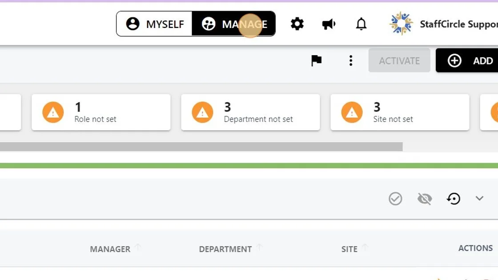This screenshot has height=280, width=498.
Task: Click the history restore clock icon
Action: tap(454, 199)
